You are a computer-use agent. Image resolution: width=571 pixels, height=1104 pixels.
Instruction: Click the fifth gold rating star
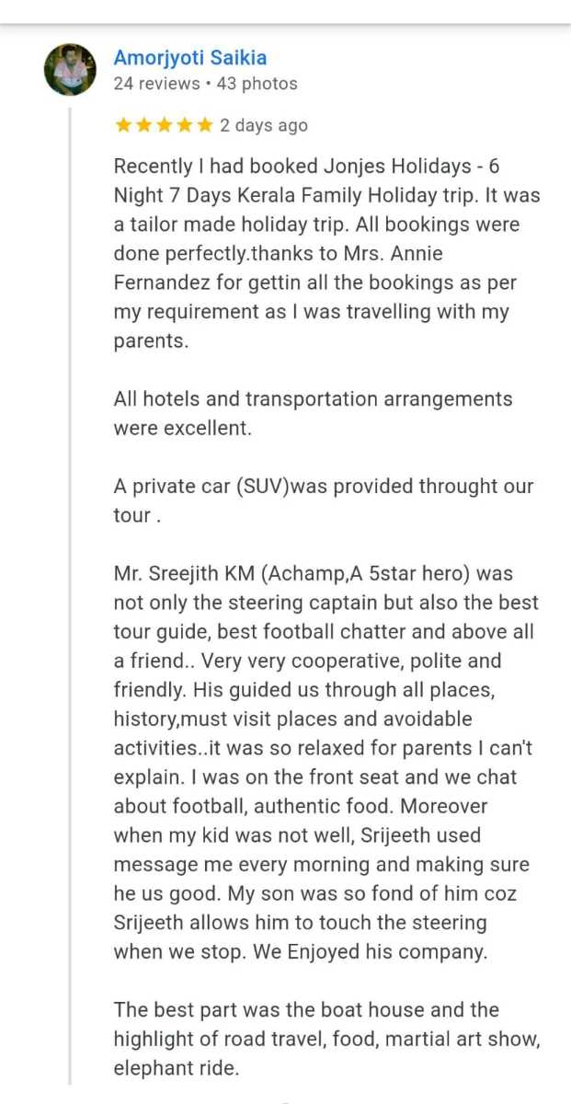(203, 125)
